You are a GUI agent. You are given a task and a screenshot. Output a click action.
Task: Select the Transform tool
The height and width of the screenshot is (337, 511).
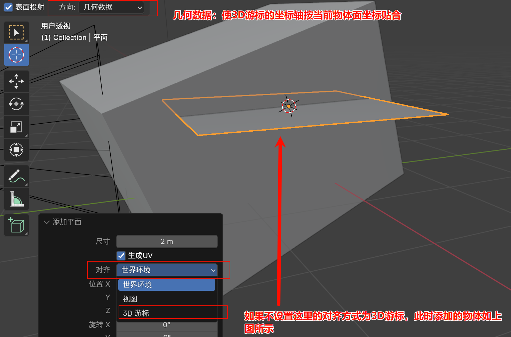[16, 150]
